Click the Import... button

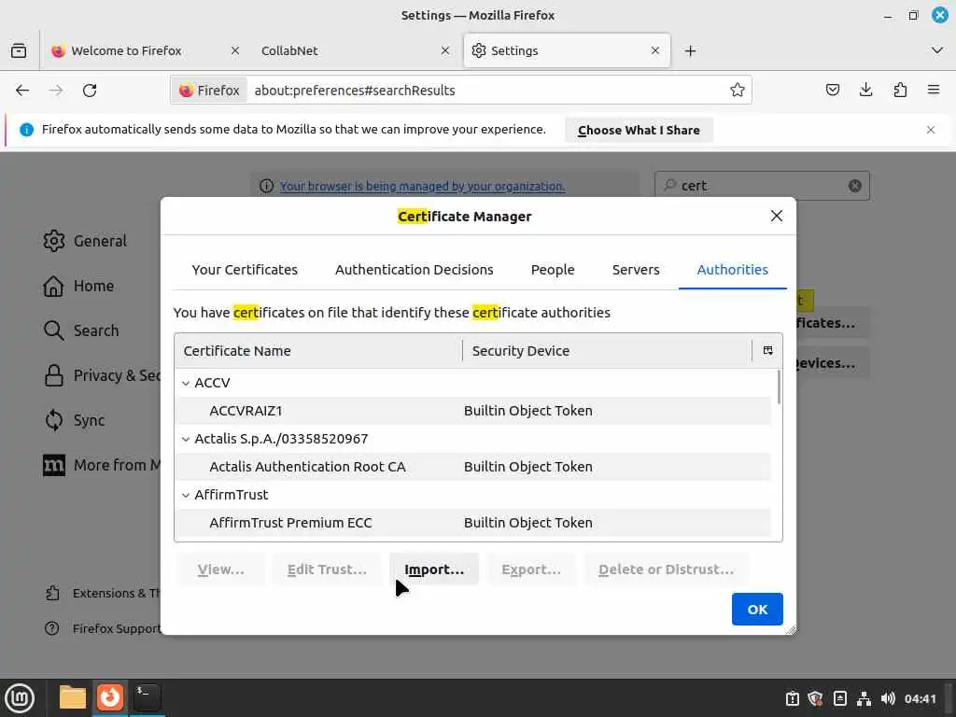(x=434, y=569)
